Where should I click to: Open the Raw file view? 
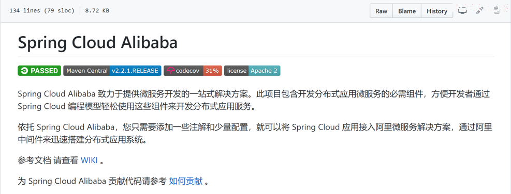click(381, 11)
